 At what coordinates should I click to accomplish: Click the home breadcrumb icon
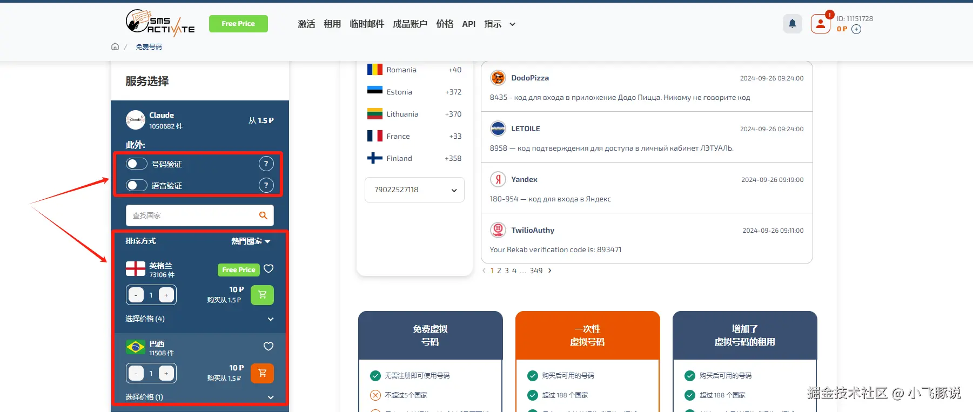point(115,46)
